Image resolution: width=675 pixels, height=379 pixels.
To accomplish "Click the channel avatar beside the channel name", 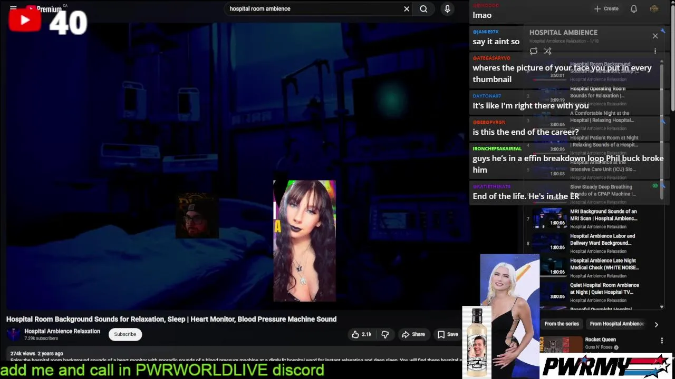I will click(x=13, y=334).
